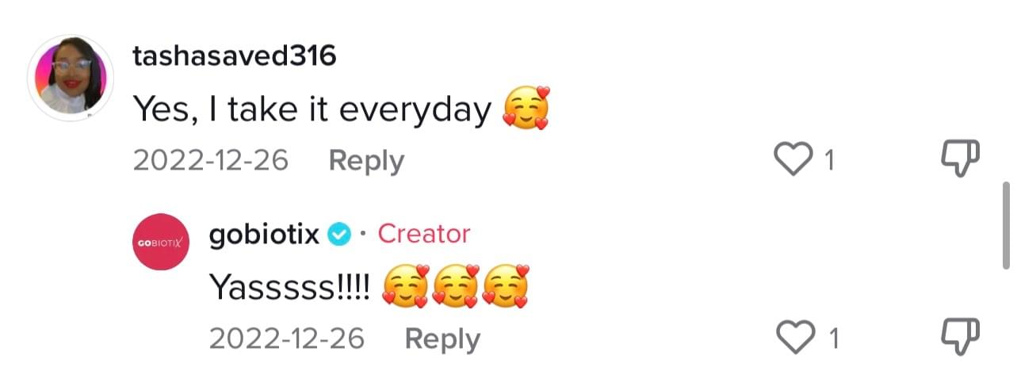1017x371 pixels.
Task: Click the red Creator label
Action: point(424,235)
